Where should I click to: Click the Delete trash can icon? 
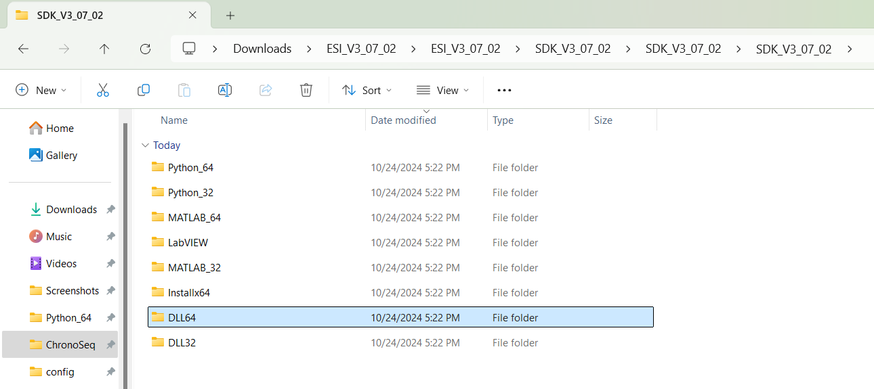click(x=306, y=90)
